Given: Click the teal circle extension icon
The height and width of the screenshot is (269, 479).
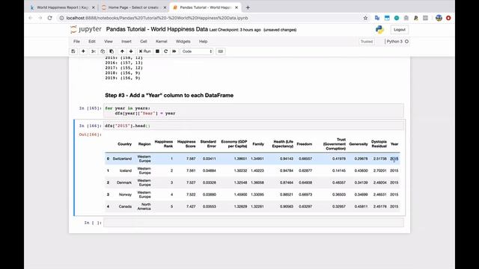Looking at the screenshot, I should (x=397, y=18).
